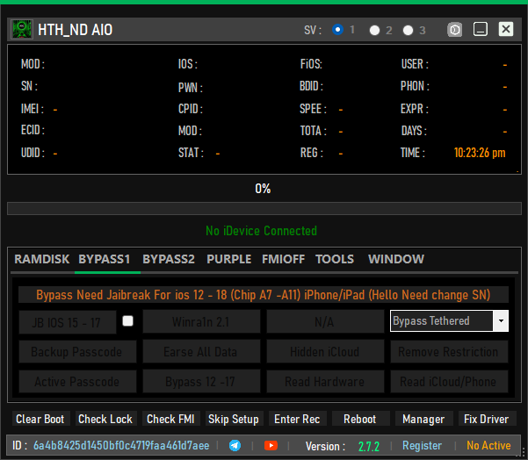The width and height of the screenshot is (528, 460).
Task: Open the Register link
Action: 422,446
